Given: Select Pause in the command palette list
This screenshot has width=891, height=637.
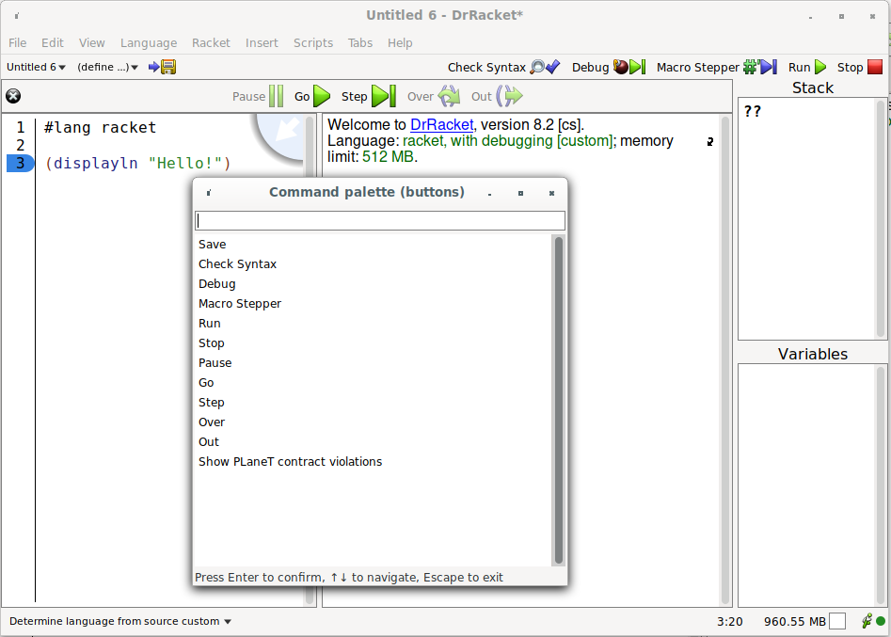Looking at the screenshot, I should (x=373, y=363).
